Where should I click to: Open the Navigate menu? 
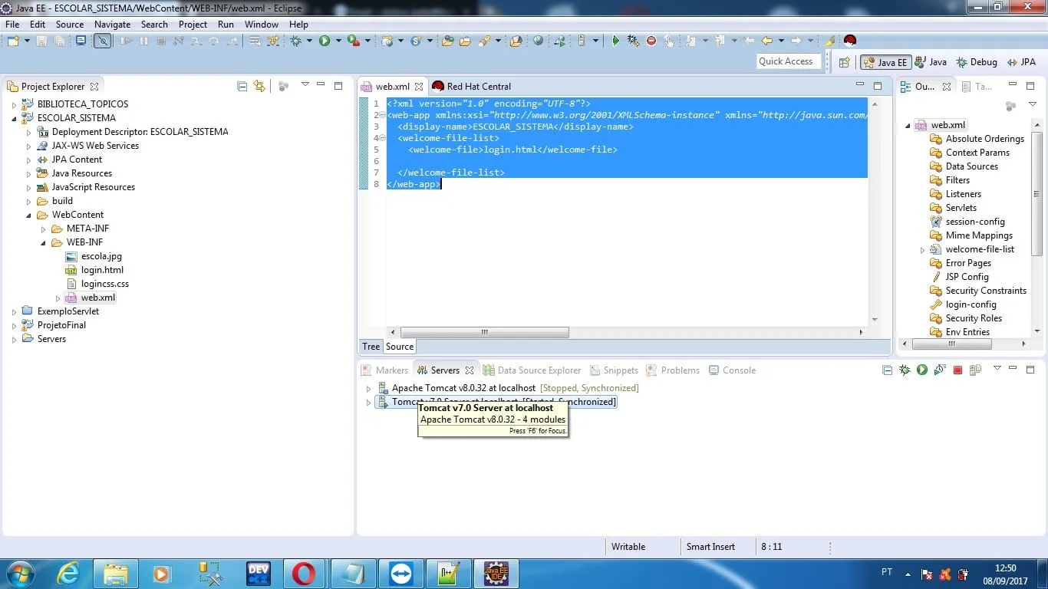point(112,24)
